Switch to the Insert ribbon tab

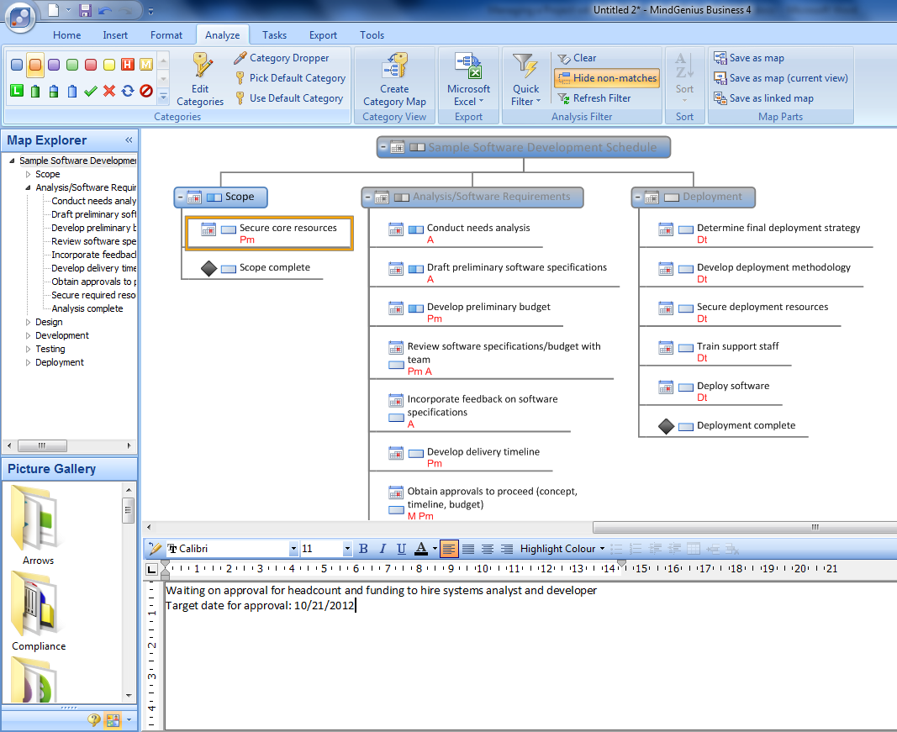pos(115,35)
